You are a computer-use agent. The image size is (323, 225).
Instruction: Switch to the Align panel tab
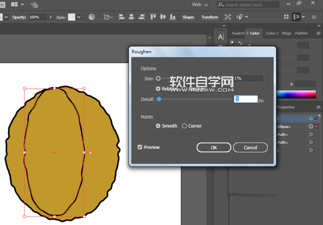click(x=287, y=33)
